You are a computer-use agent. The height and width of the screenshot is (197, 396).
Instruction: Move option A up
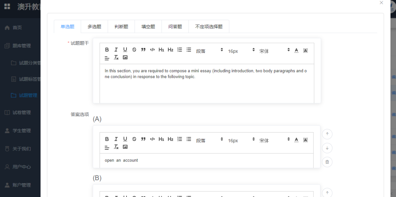327,134
